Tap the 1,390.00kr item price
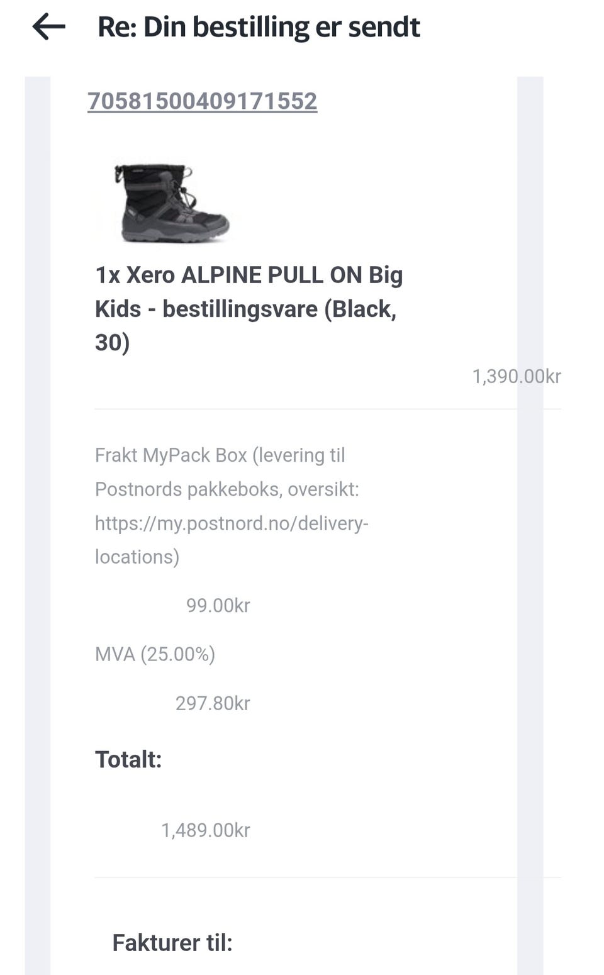Image resolution: width=604 pixels, height=975 pixels. point(516,376)
